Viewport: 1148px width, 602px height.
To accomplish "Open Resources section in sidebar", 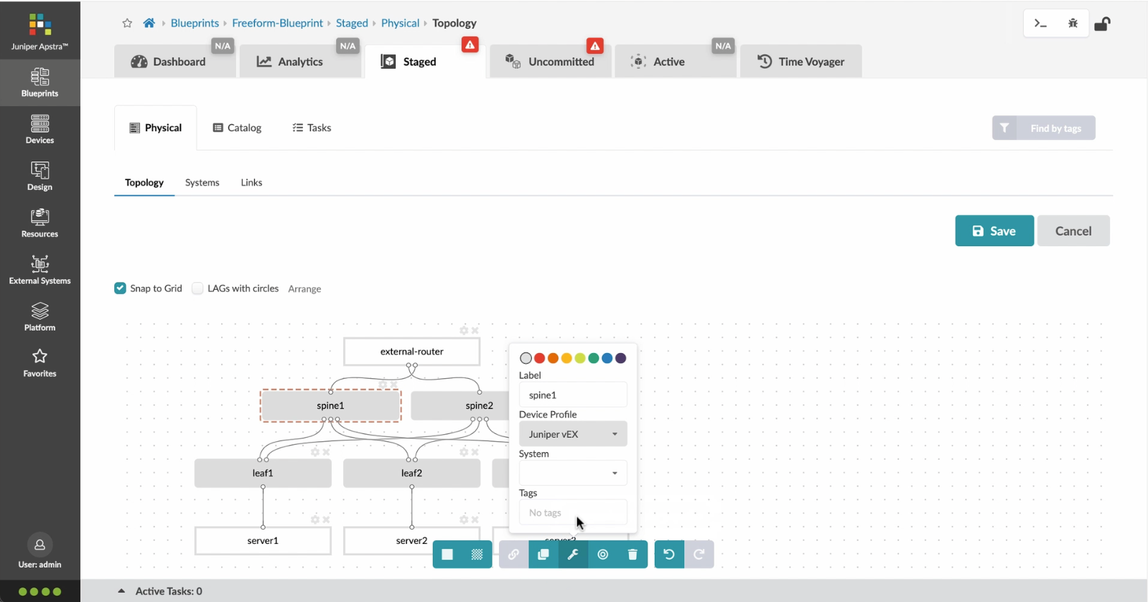I will [x=39, y=223].
